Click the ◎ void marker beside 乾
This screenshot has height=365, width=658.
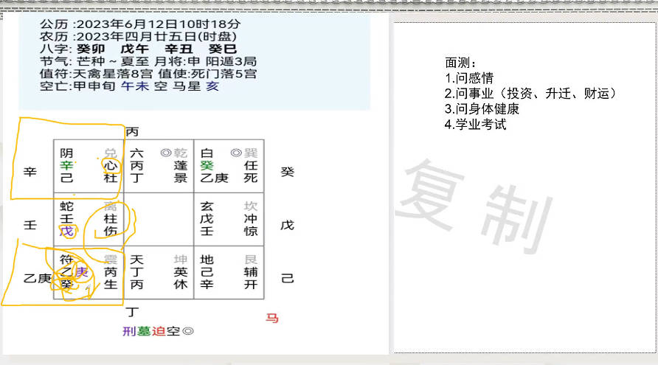click(165, 153)
